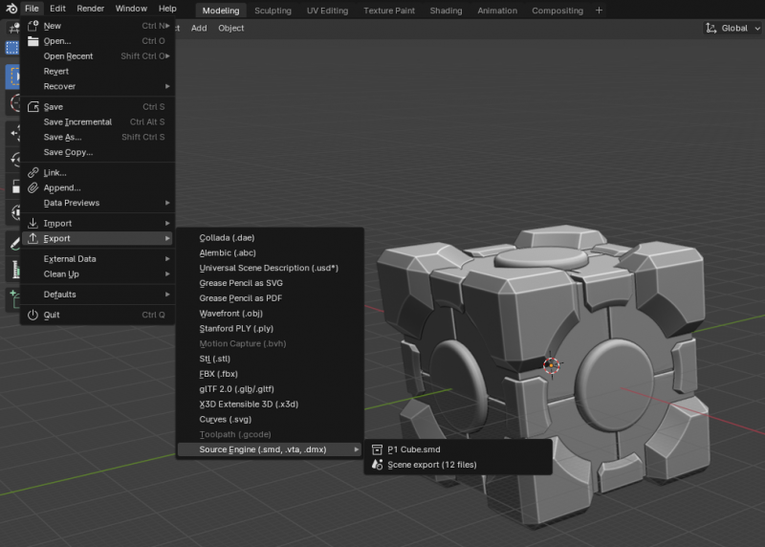Export as Stanford PLY (.ply)
The image size is (765, 547).
[x=270, y=329]
